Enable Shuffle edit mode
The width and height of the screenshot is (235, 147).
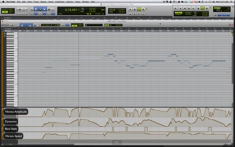(5, 10)
